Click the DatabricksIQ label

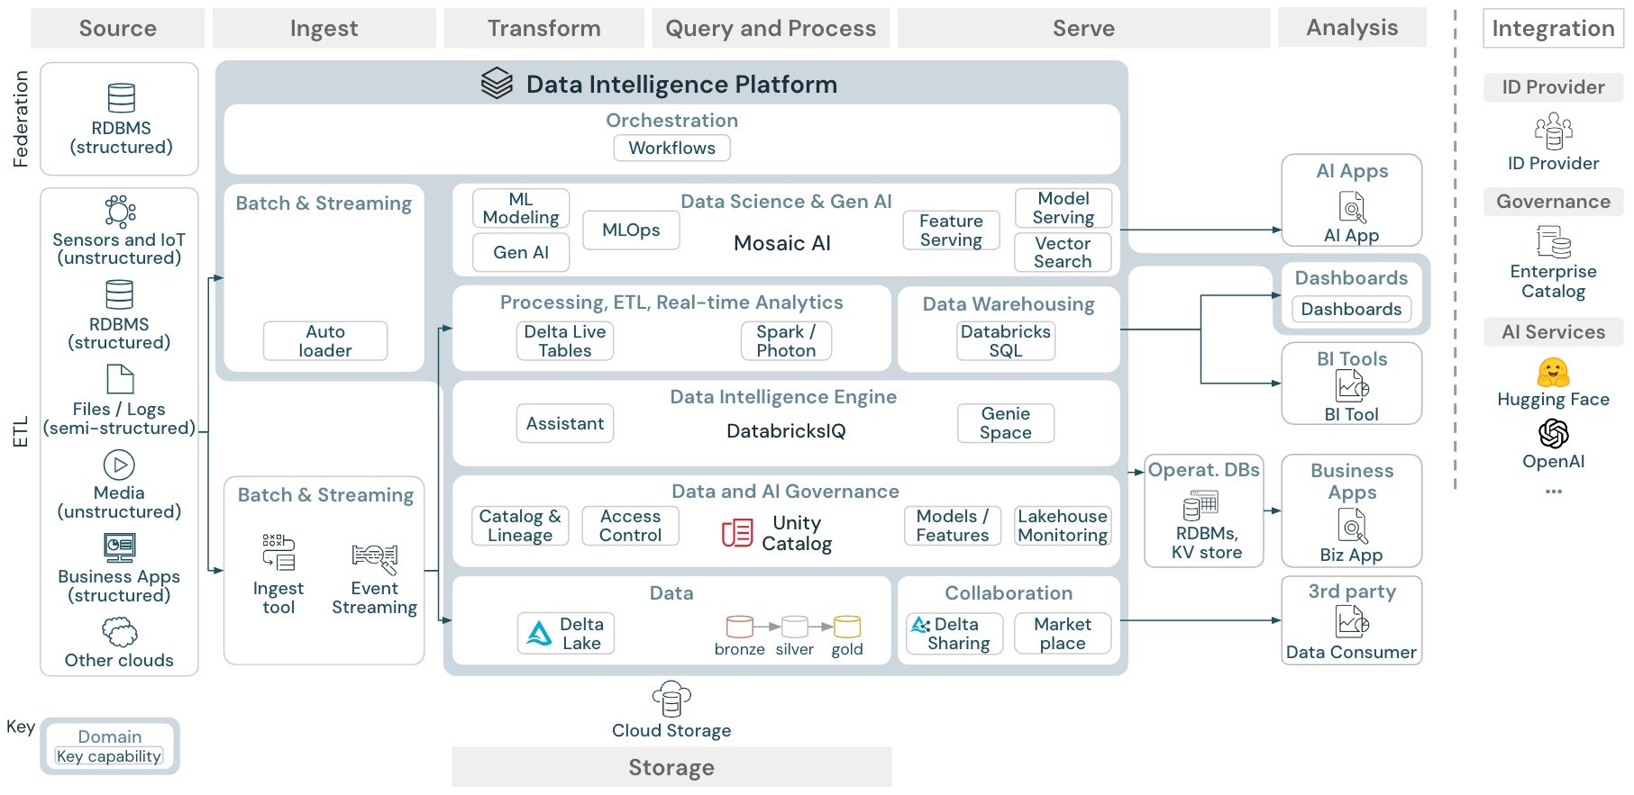point(786,431)
